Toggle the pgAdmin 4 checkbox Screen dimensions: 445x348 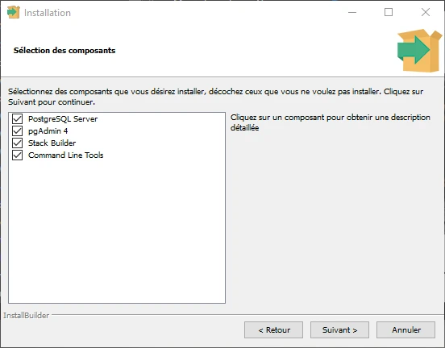17,131
